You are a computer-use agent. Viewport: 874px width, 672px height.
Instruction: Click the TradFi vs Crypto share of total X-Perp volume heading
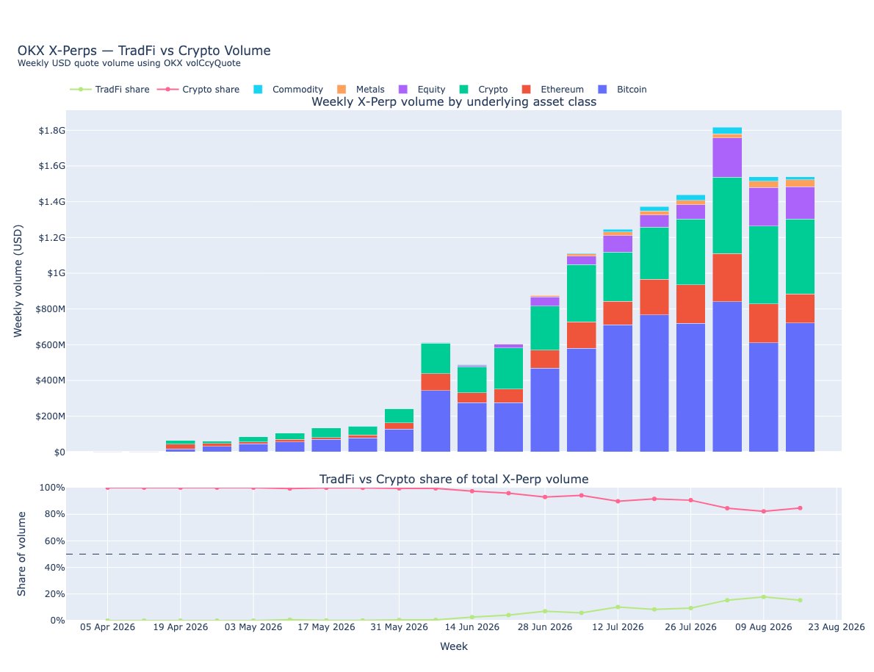[x=454, y=479]
